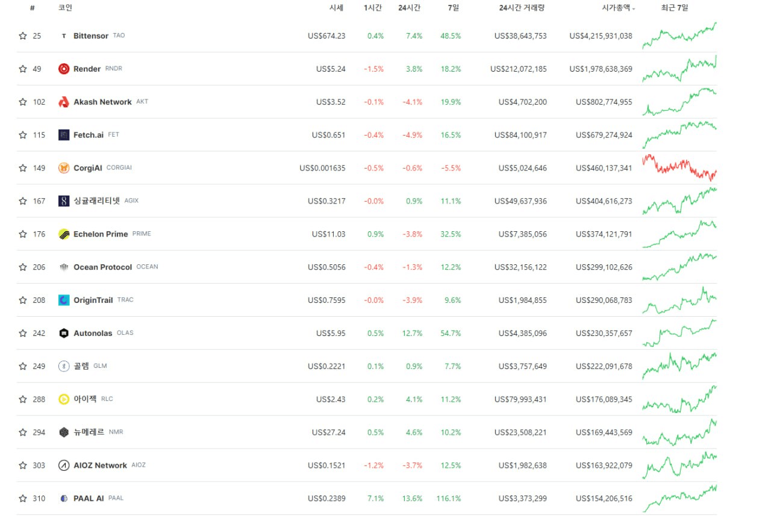Click the red Render logo icon
This screenshot has height=516, width=771.
coord(64,69)
